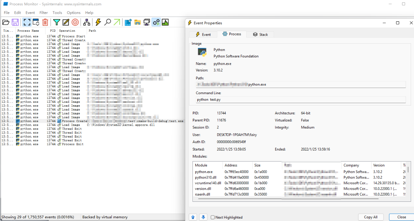Click the Close button in Event Properties
The image size is (414, 221).
coord(402,217)
